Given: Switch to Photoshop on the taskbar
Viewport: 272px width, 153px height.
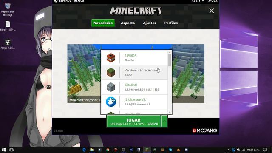Looking at the screenshot, I should click(131, 150).
